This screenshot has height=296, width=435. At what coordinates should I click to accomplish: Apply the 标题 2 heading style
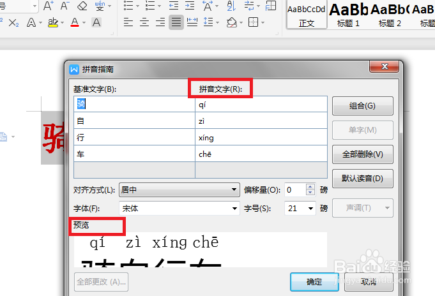point(390,16)
